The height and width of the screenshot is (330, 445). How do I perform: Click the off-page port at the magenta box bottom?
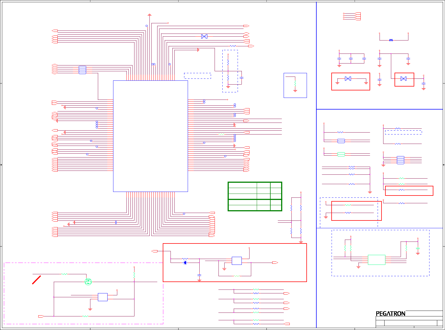point(41,316)
